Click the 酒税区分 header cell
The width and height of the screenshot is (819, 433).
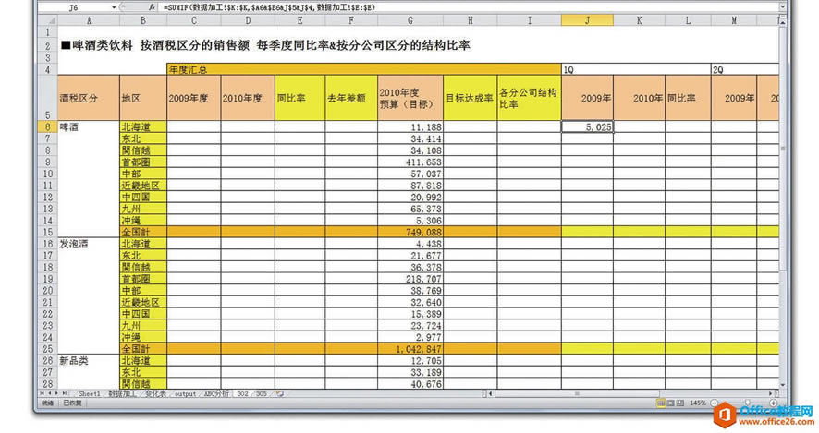tap(89, 98)
